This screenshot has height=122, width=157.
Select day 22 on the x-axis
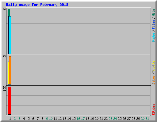(x=106, y=119)
